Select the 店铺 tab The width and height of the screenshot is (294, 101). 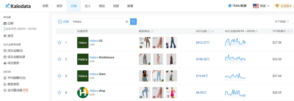pos(73,6)
